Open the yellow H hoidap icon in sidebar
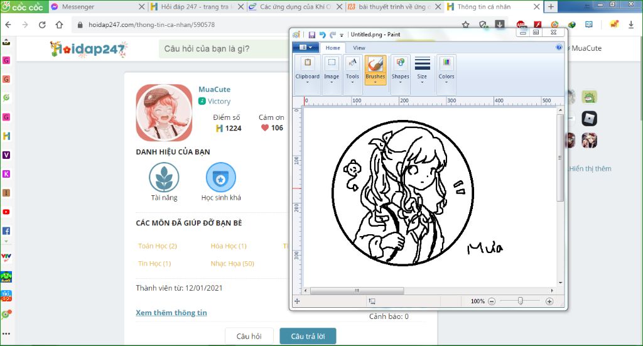The image size is (643, 346). coord(6,136)
